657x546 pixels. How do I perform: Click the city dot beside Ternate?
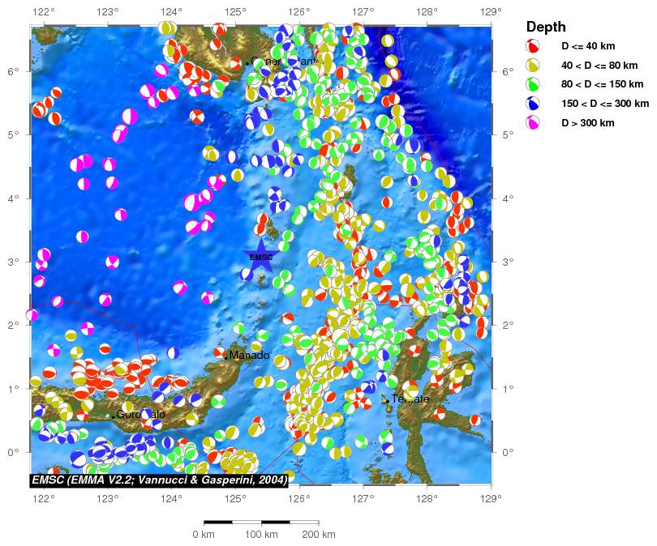pyautogui.click(x=387, y=399)
